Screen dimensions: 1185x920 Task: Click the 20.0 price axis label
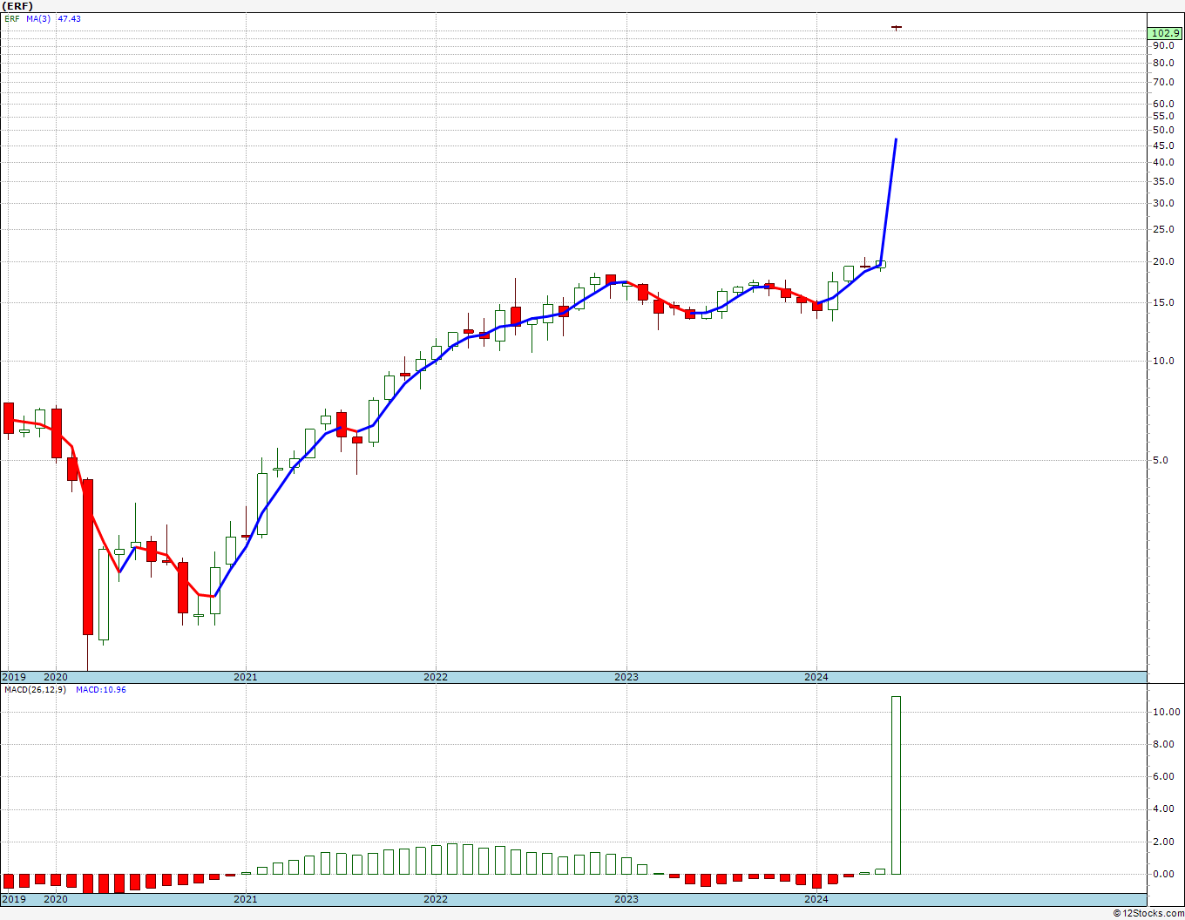point(1162,261)
